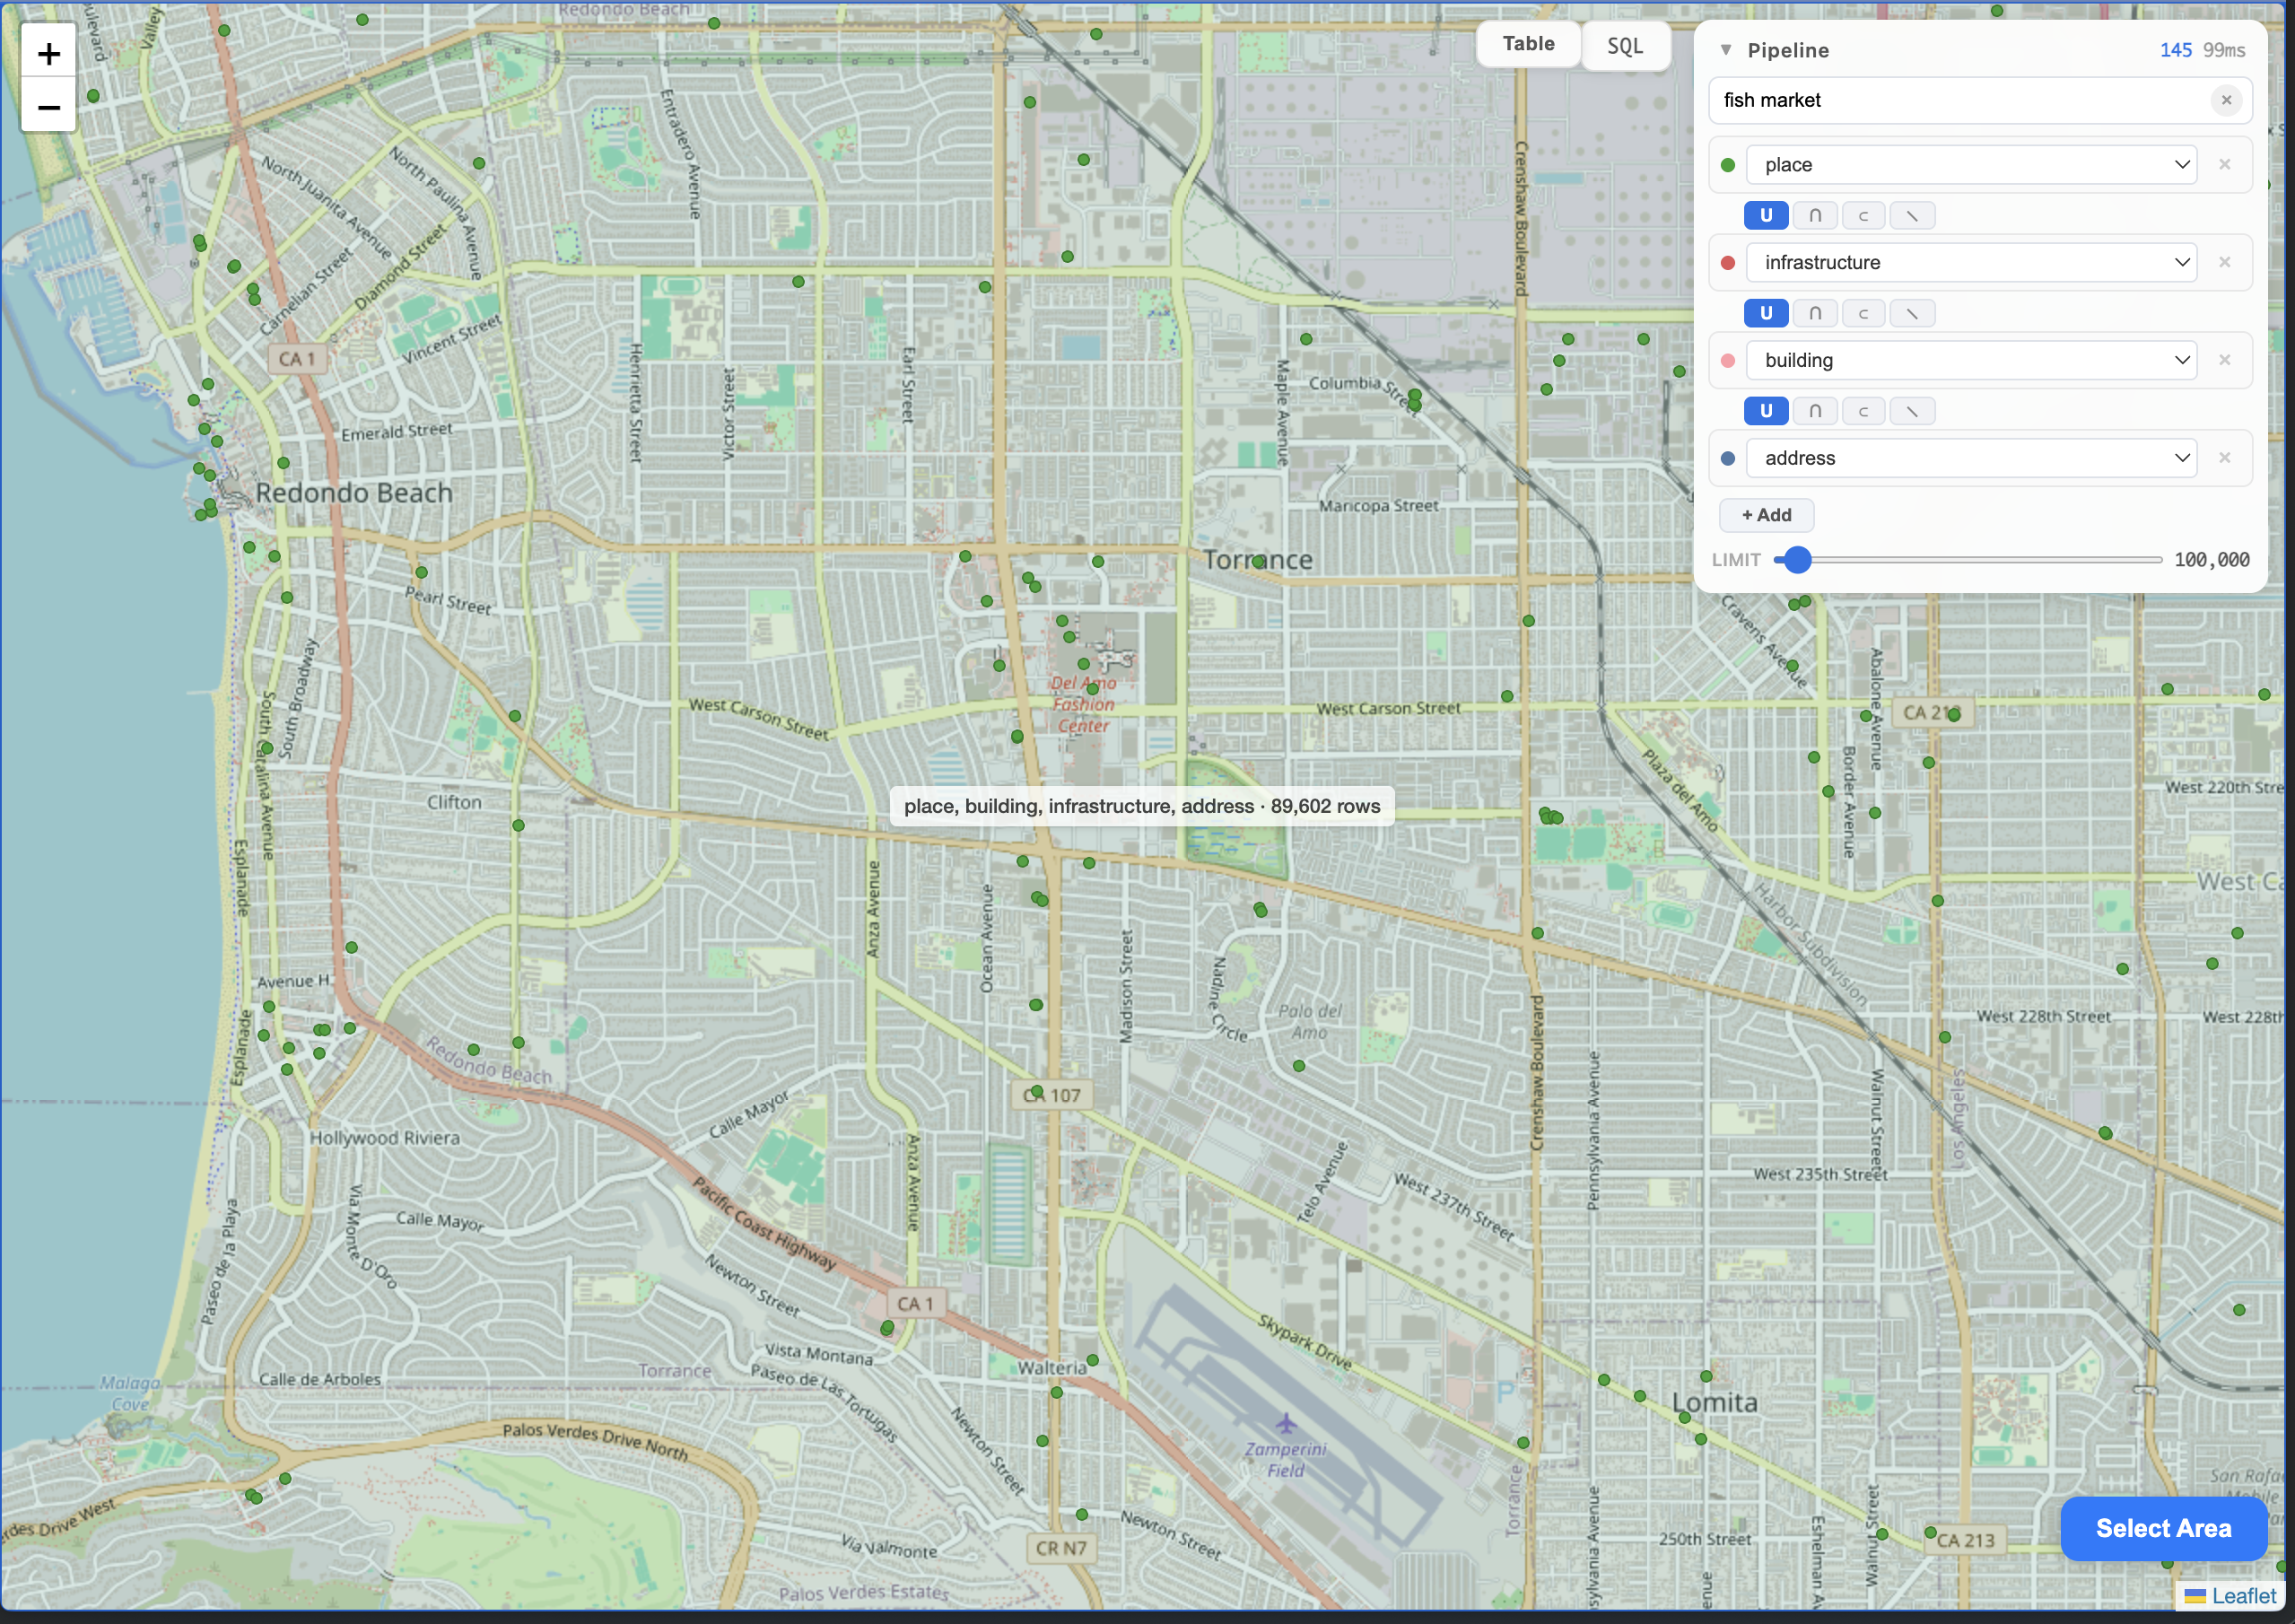Open the place layer dropdown
The height and width of the screenshot is (1624, 2295).
coord(2181,164)
